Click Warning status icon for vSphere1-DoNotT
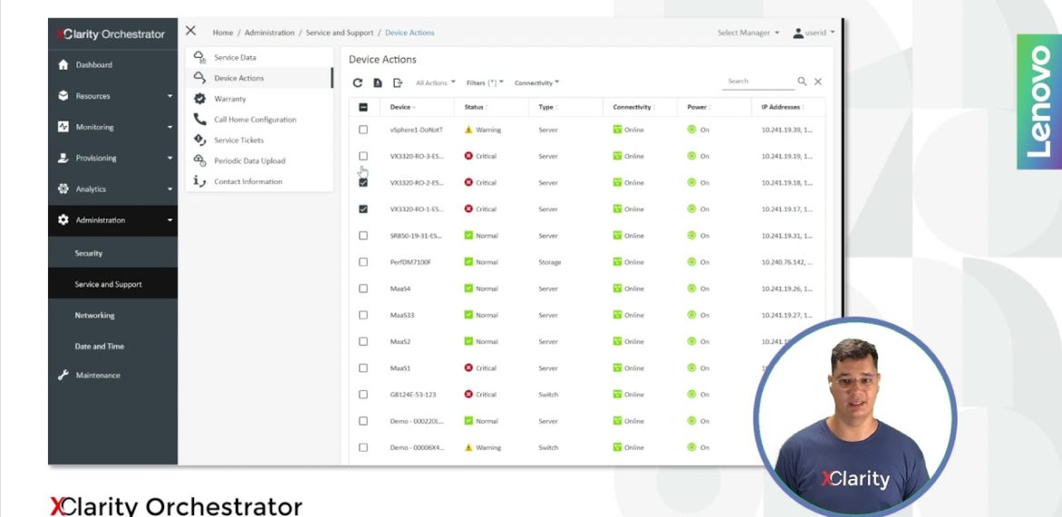 [468, 129]
